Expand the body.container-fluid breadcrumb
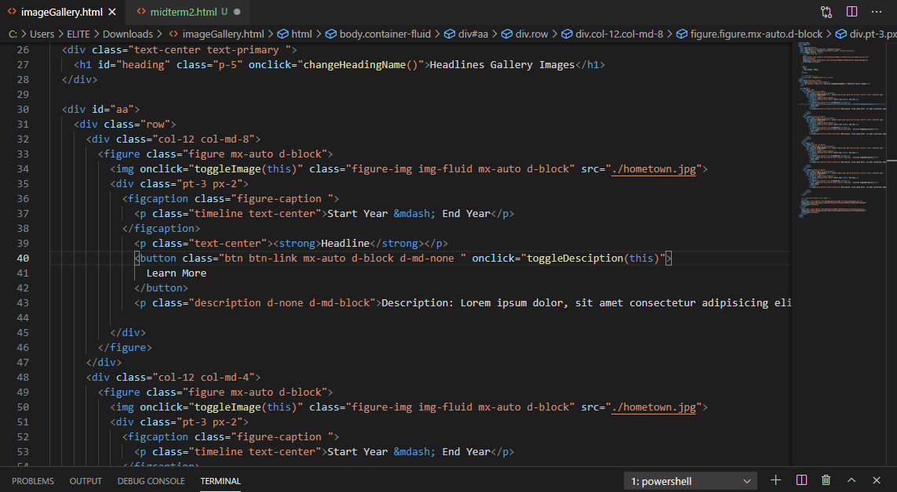The image size is (897, 492). click(x=385, y=34)
